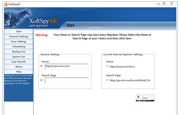Open the Help page
The width and height of the screenshot is (180, 115).
18,72
